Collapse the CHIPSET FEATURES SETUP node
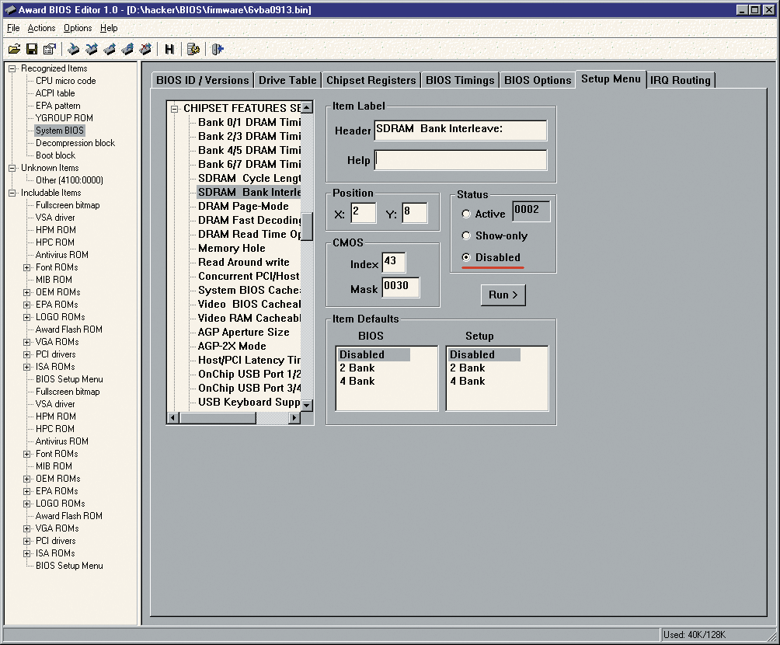 (x=174, y=109)
